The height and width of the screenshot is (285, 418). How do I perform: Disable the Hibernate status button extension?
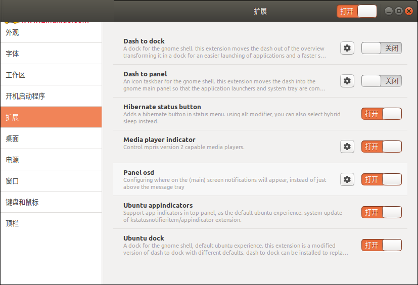pos(381,114)
